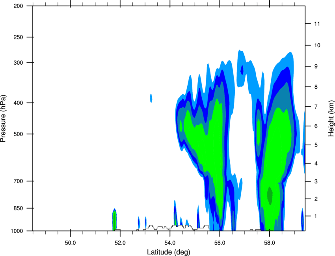Select the 1000 pressure tick label
The width and height of the screenshot is (335, 256).
17,231
